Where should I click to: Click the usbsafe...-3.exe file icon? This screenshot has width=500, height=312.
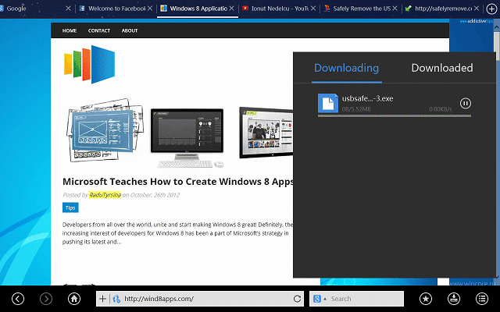click(328, 103)
